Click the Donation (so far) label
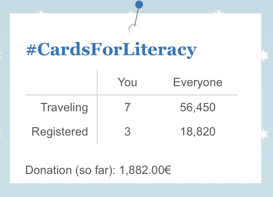 click(x=70, y=170)
